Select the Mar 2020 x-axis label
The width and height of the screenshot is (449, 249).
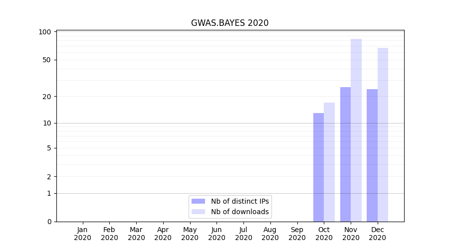pyautogui.click(x=136, y=234)
